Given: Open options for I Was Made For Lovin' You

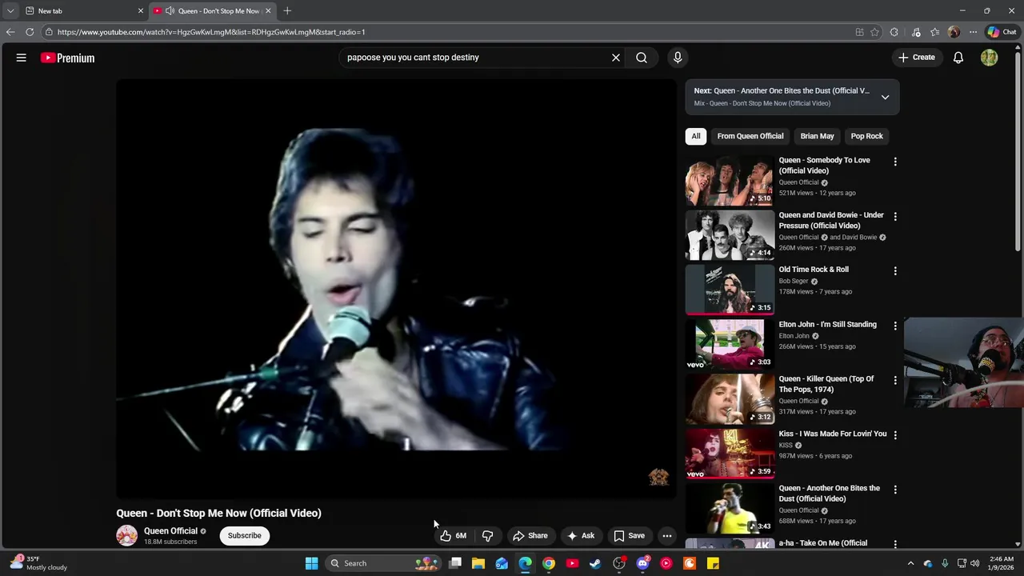Looking at the screenshot, I should click(895, 435).
